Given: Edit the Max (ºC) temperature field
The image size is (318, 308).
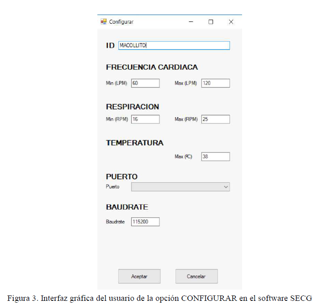Looking at the screenshot, I should [x=216, y=156].
